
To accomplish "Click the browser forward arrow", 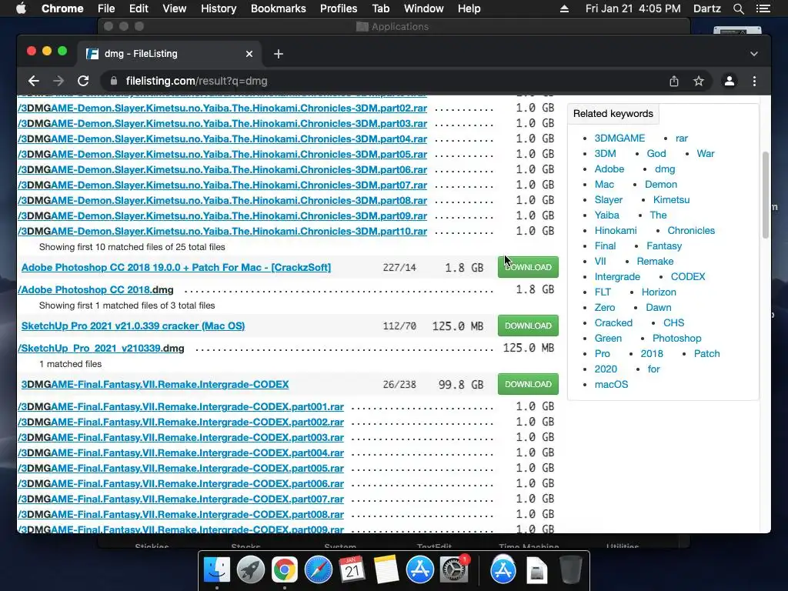I will [x=58, y=81].
